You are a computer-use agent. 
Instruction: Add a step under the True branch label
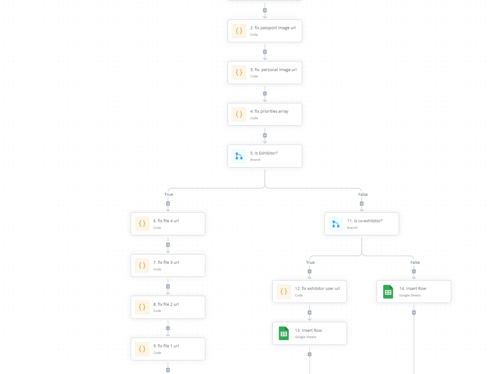point(168,204)
